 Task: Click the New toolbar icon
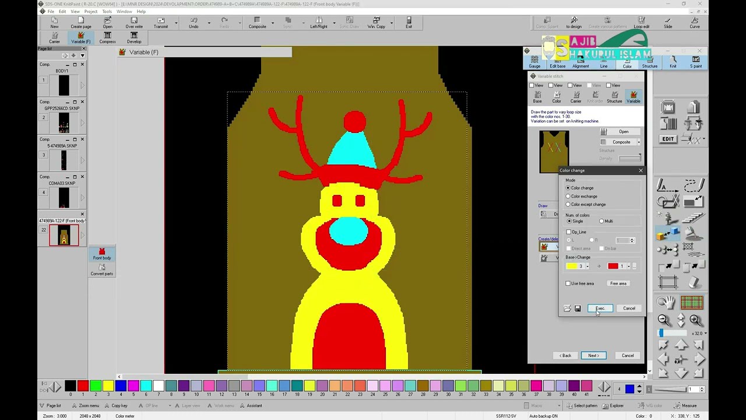click(54, 23)
